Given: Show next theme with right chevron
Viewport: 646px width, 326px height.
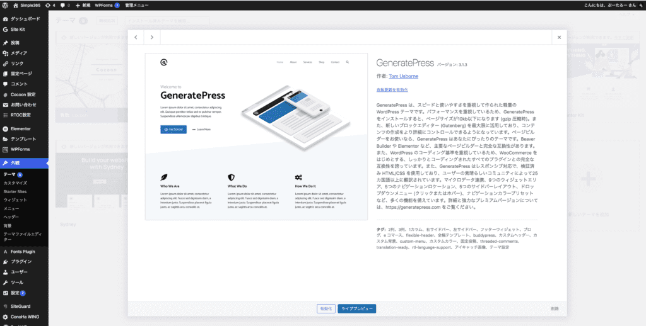Looking at the screenshot, I should tap(152, 37).
